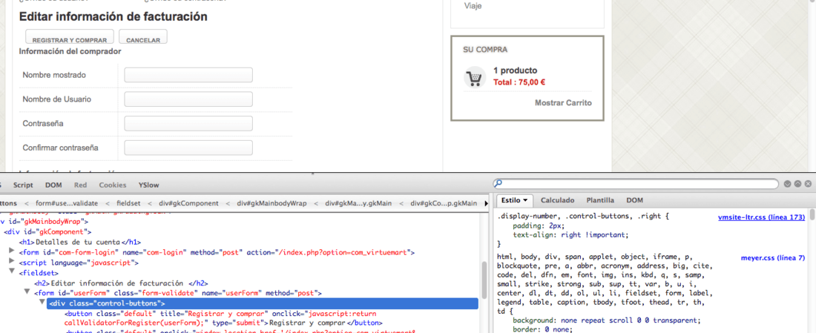Click Viaje text in sidebar
The width and height of the screenshot is (816, 333).
pyautogui.click(x=473, y=6)
